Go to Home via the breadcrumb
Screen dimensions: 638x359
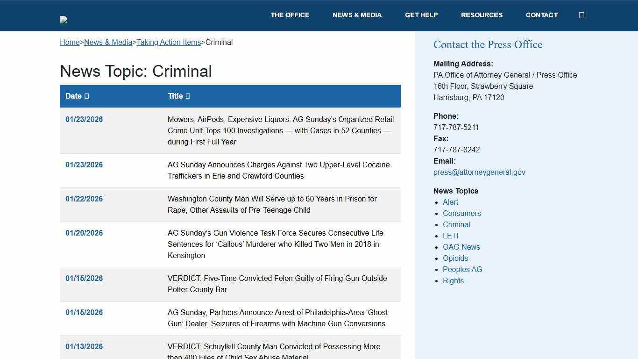tap(69, 42)
